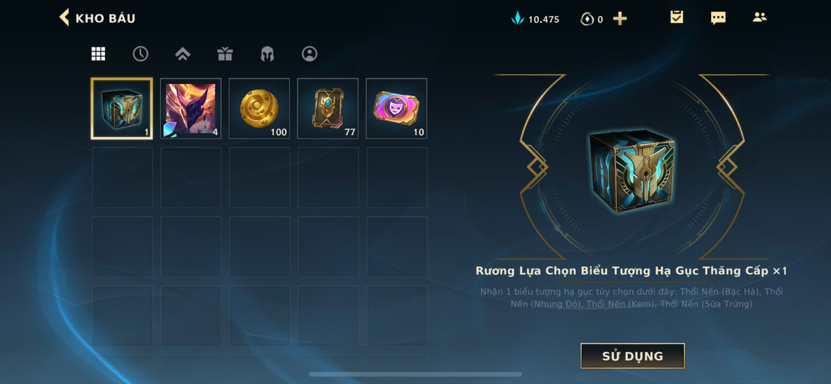Select the emblem selection chest item

pyautogui.click(x=121, y=109)
